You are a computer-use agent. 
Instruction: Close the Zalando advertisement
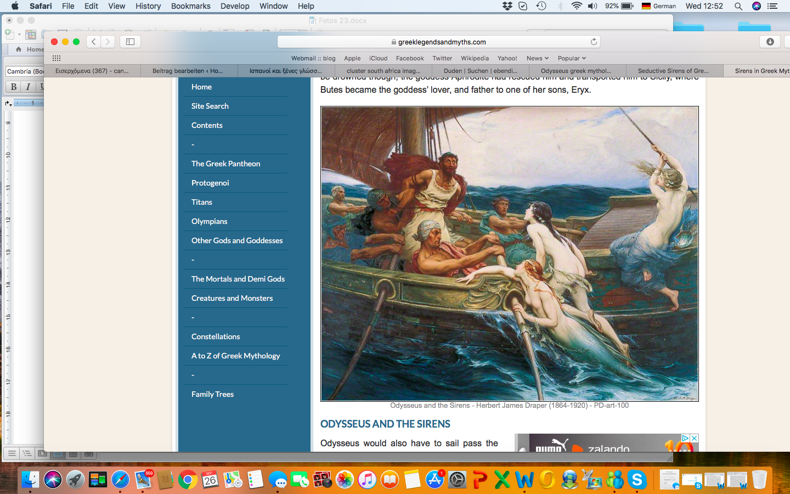[694, 438]
